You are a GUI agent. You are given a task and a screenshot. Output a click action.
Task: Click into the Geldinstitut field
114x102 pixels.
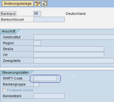click(74, 37)
